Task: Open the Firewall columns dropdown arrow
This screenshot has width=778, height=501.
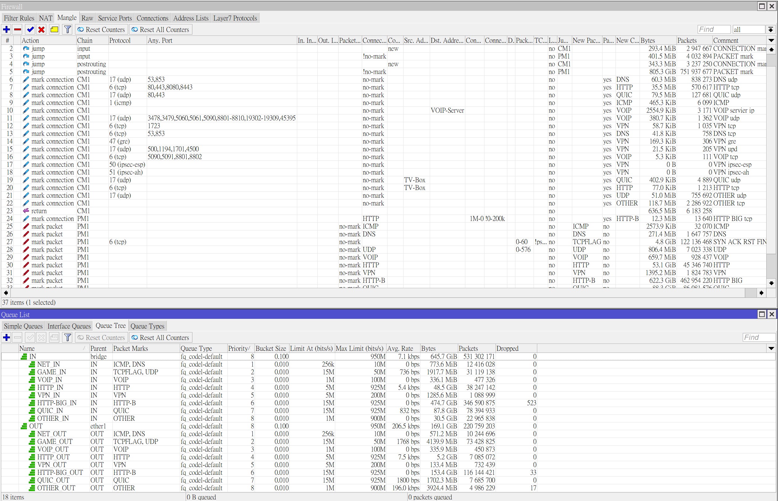Action: coord(771,41)
